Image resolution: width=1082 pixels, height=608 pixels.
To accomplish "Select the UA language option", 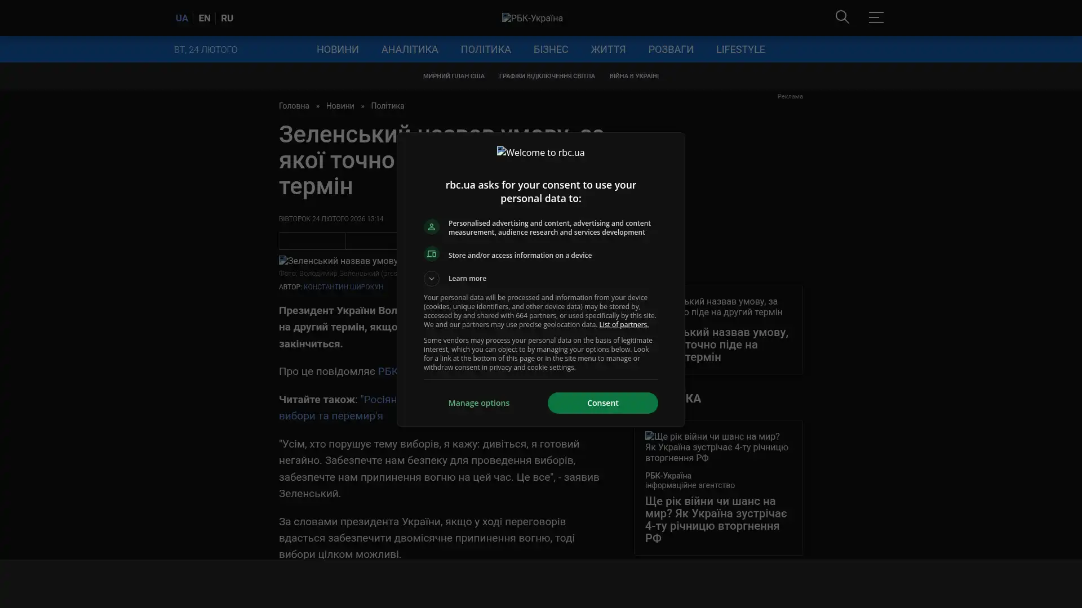I will 181,19.
